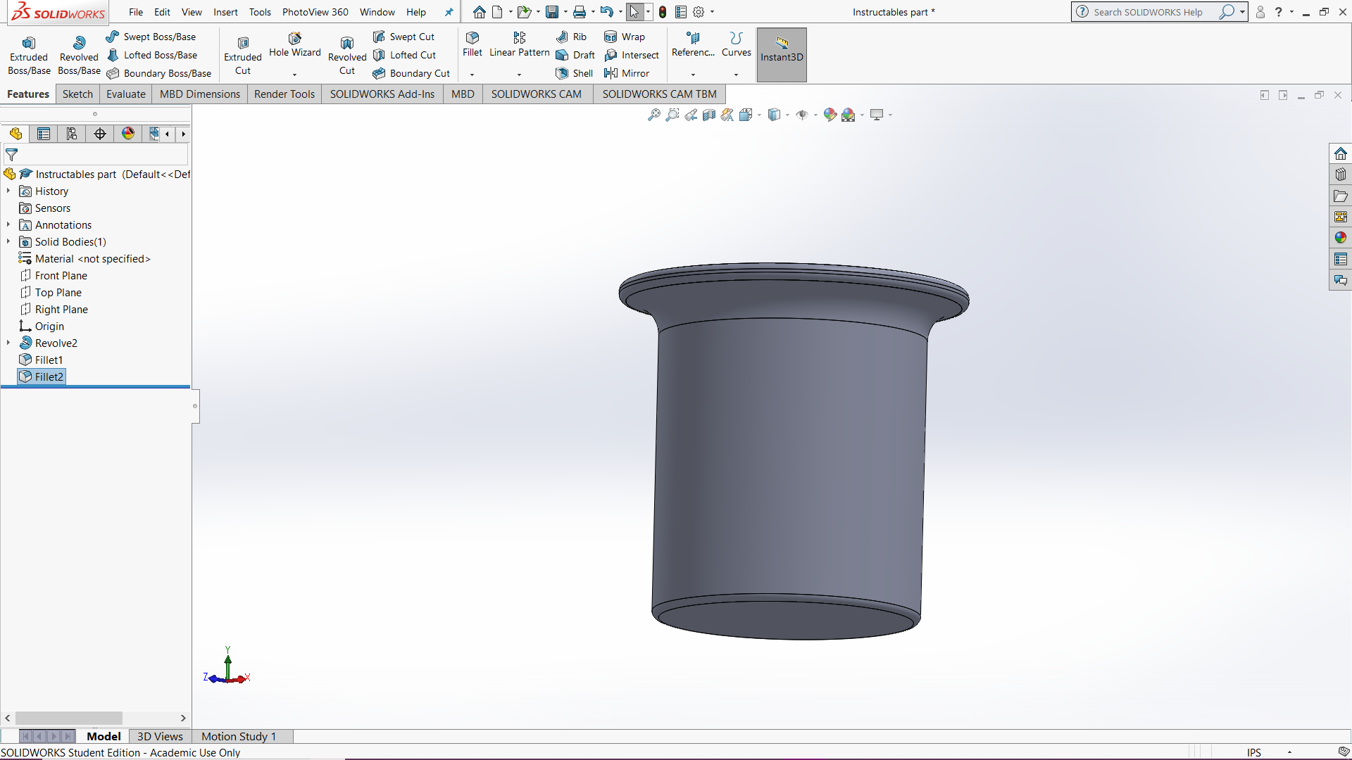Open the Curves tool
This screenshot has height=760, width=1352.
(x=737, y=44)
